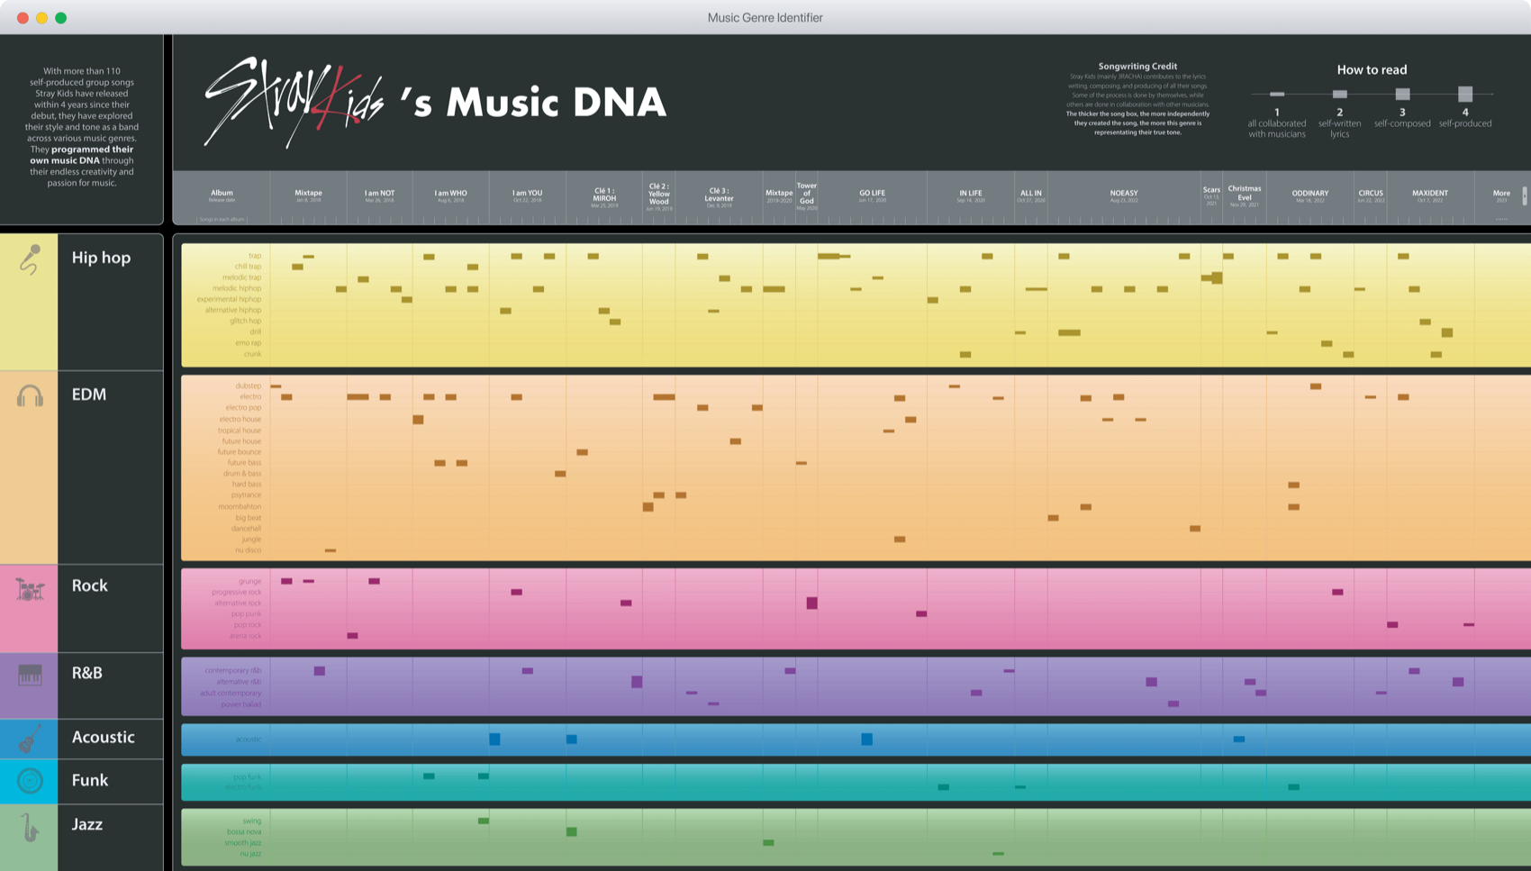Click the song box in the smooth jazz row

768,843
